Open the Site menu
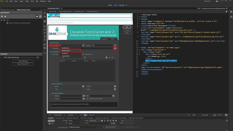This screenshot has width=233, height=131. [37, 1]
